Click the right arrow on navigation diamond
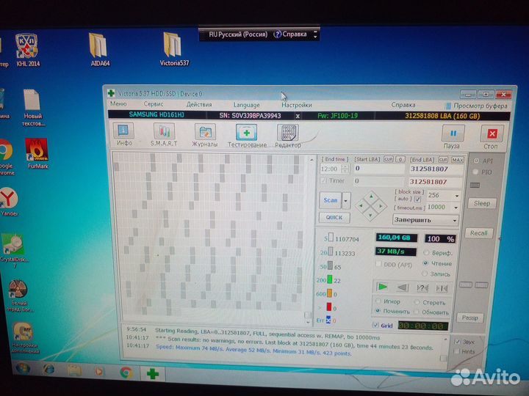 (381, 206)
